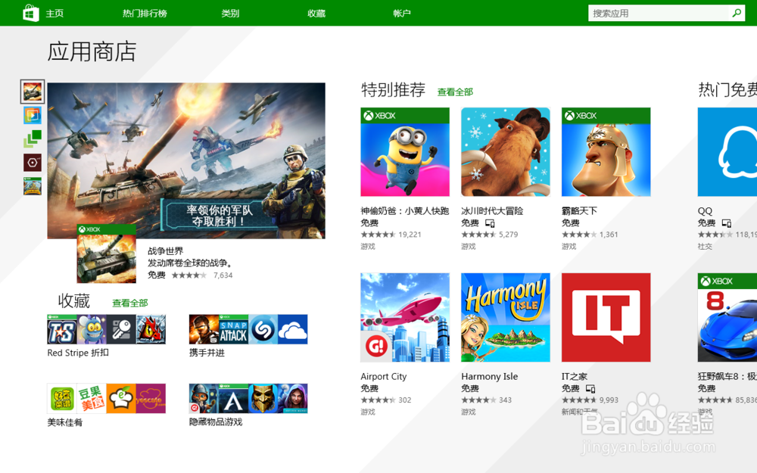Screen dimensions: 757x473
Task: Click the search magnifier icon
Action: pyautogui.click(x=737, y=14)
